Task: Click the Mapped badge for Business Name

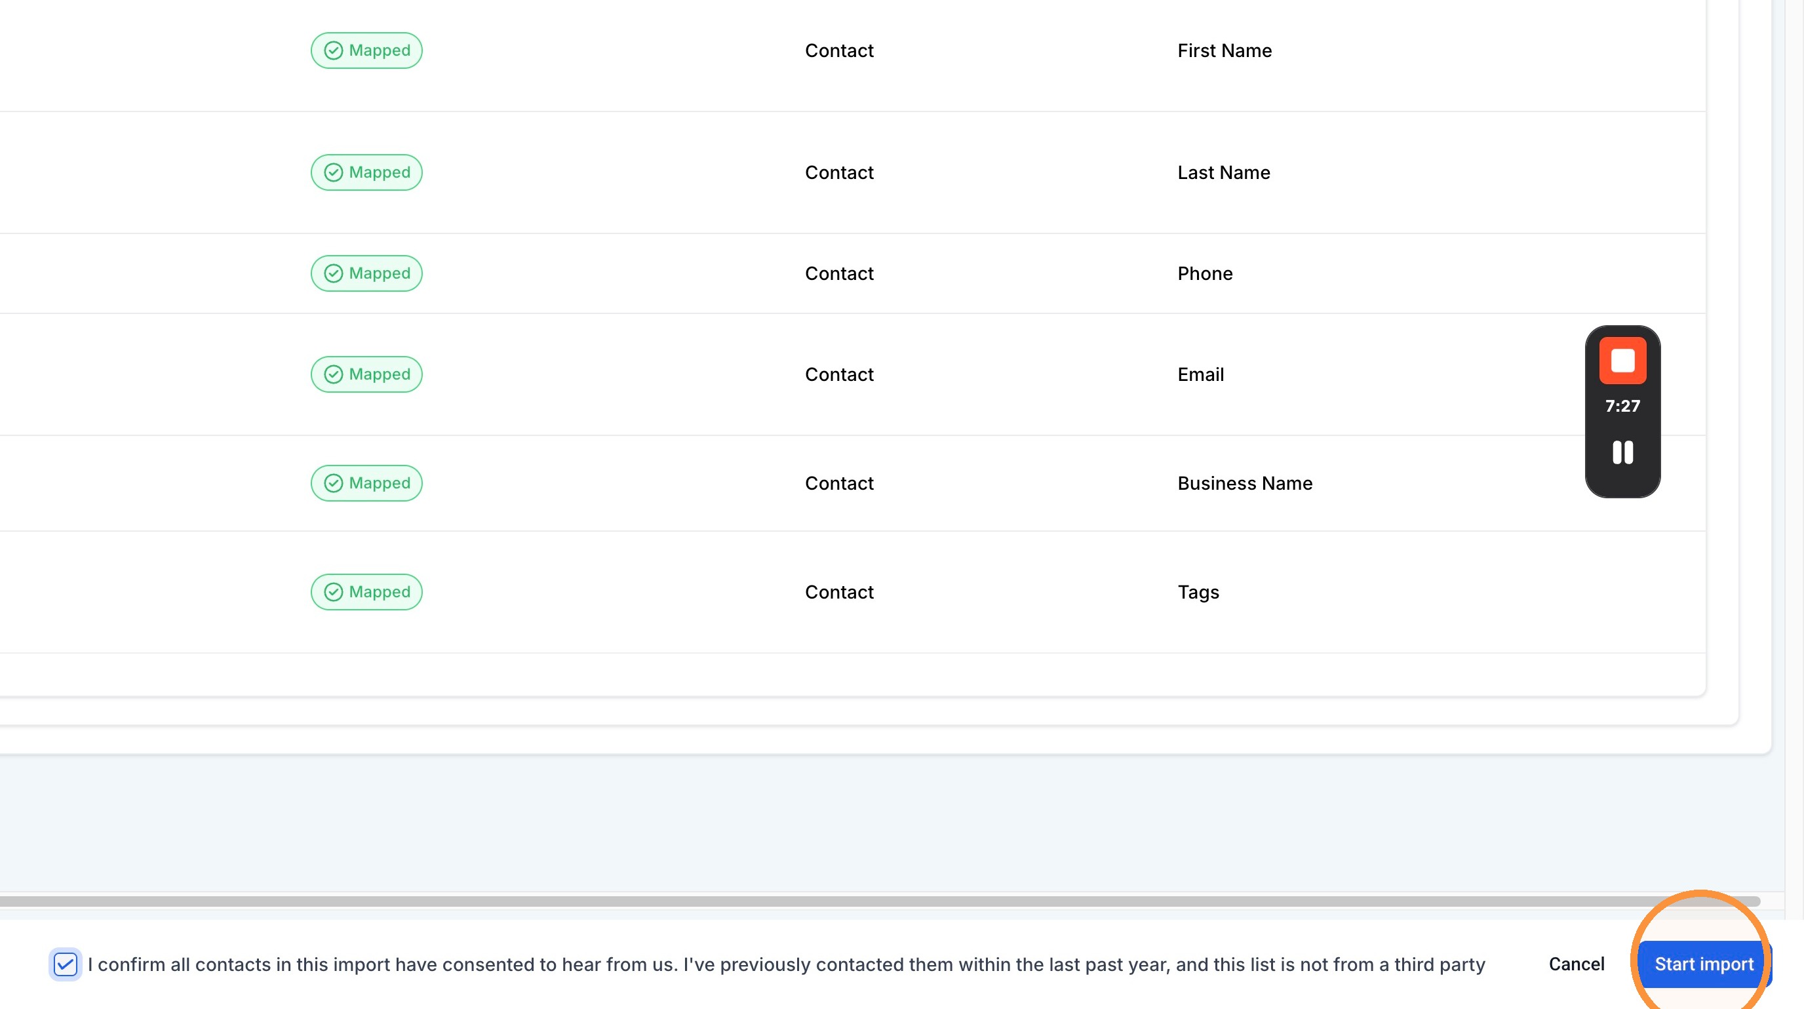Action: point(366,483)
